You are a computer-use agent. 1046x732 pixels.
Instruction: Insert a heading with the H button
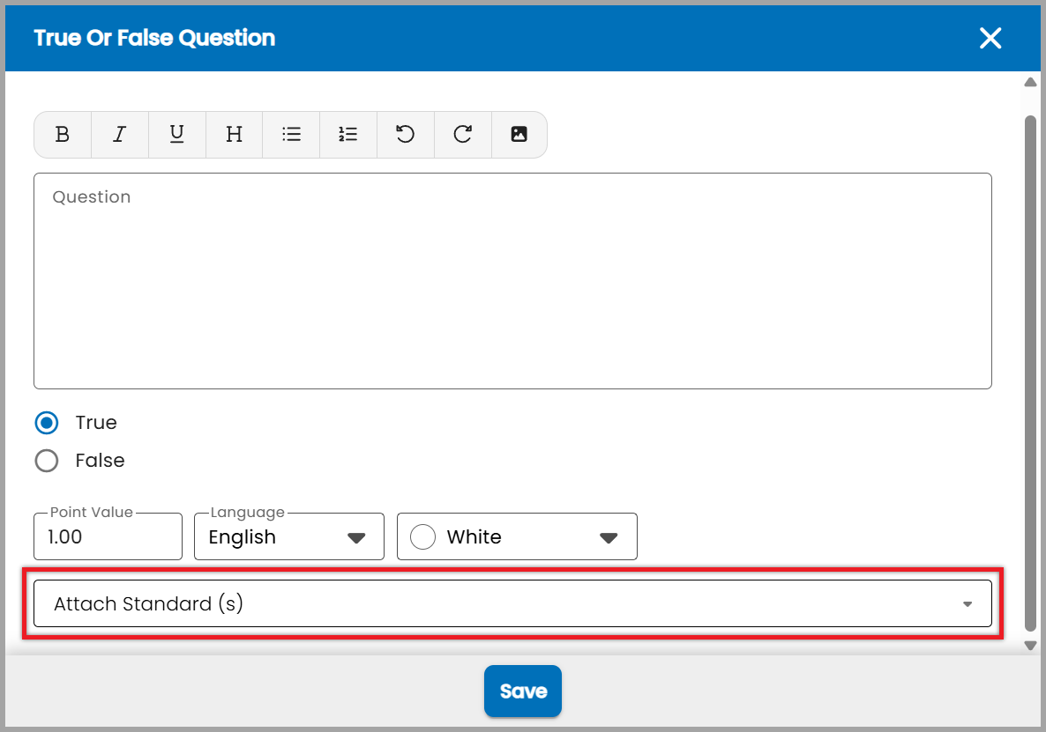tap(234, 135)
